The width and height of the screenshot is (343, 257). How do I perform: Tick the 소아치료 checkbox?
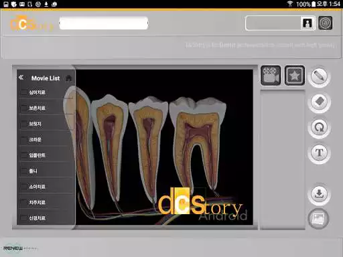(x=23, y=187)
